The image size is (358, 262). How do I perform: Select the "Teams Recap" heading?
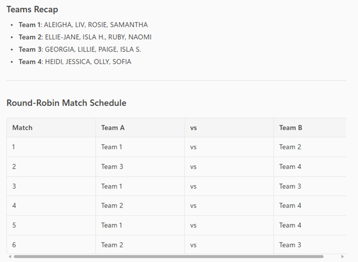coord(32,9)
